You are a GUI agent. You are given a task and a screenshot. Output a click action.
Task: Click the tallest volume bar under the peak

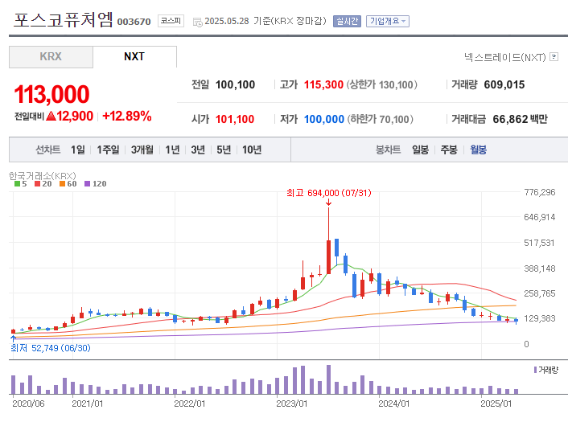pyautogui.click(x=328, y=379)
